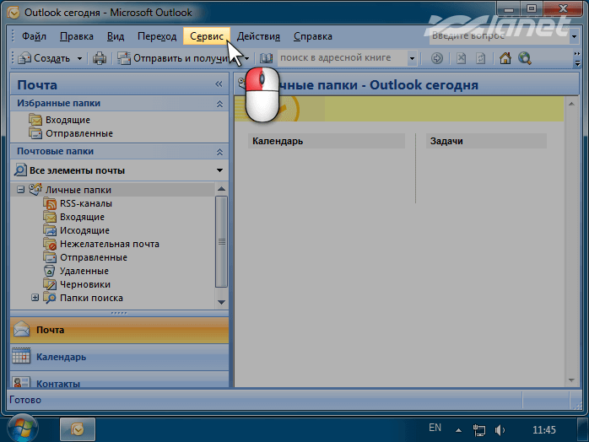This screenshot has width=589, height=442.
Task: Open the address book icon
Action: pos(267,58)
